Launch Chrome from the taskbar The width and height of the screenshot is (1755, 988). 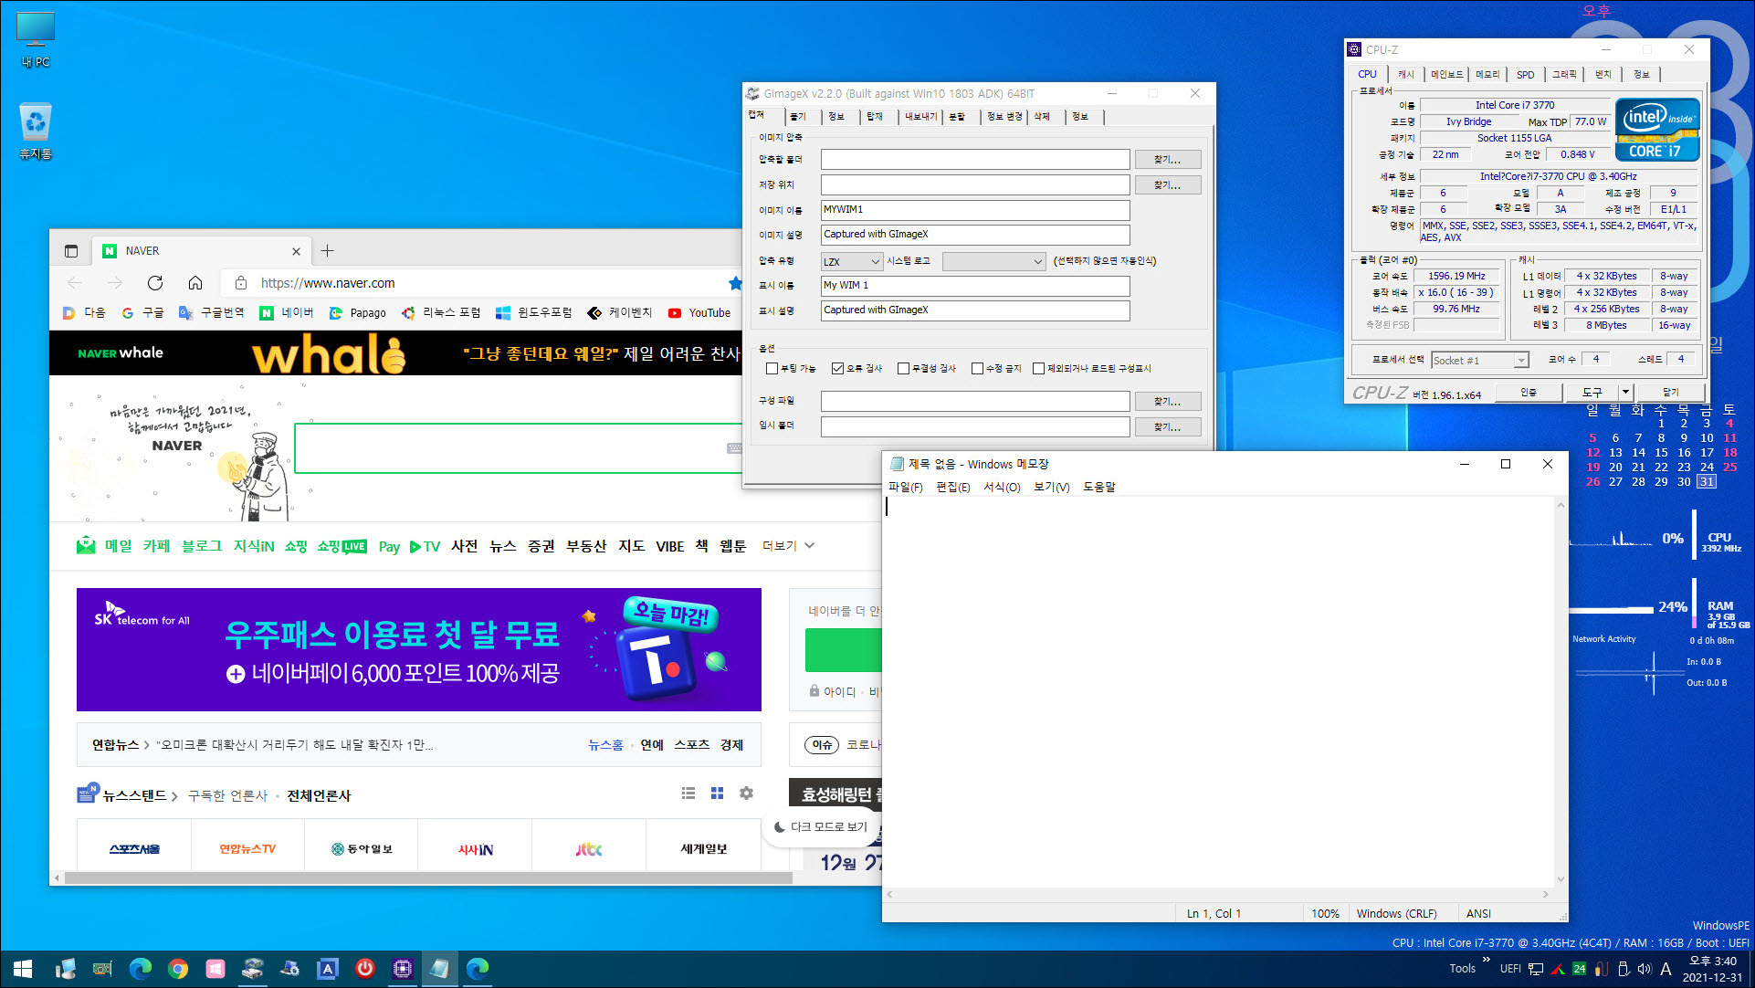coord(178,969)
